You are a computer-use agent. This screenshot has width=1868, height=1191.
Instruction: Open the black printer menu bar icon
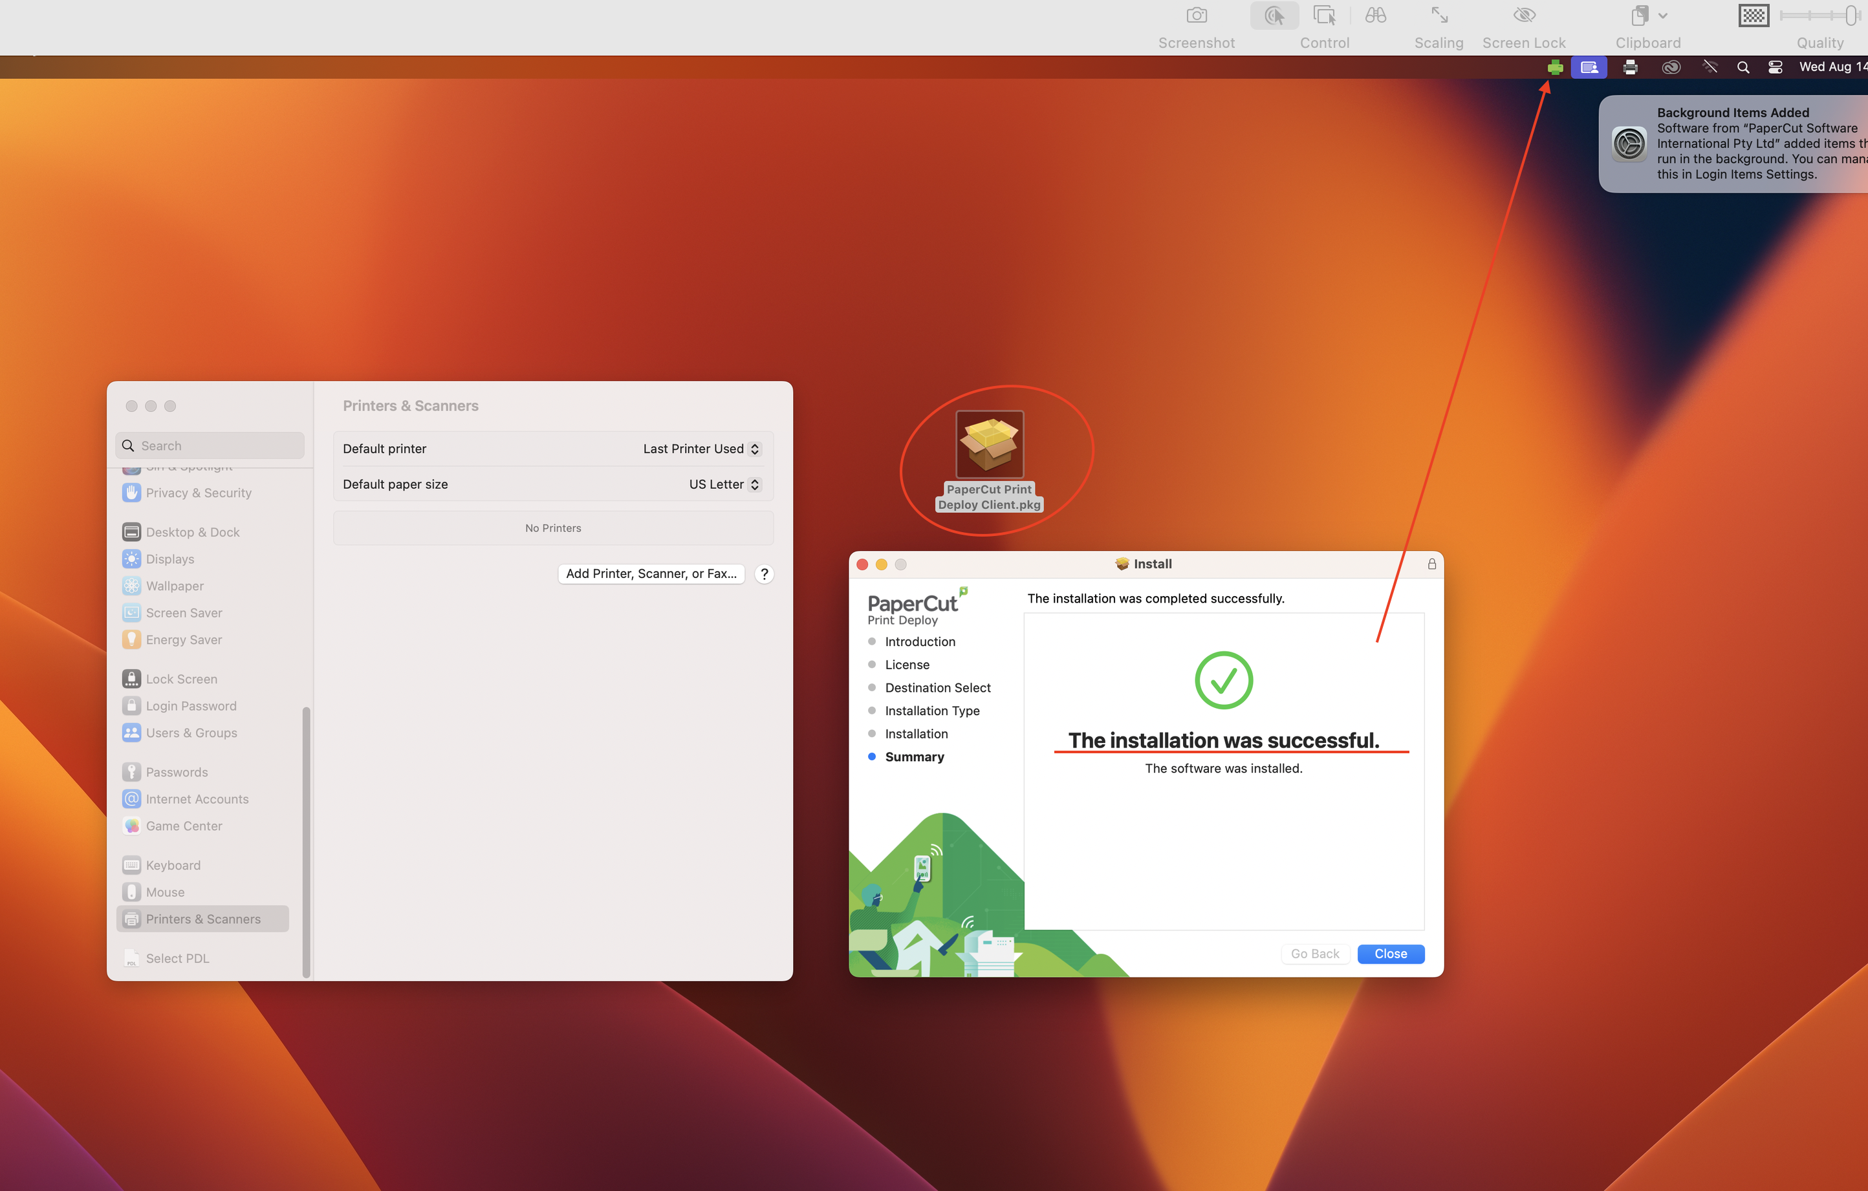click(x=1630, y=67)
